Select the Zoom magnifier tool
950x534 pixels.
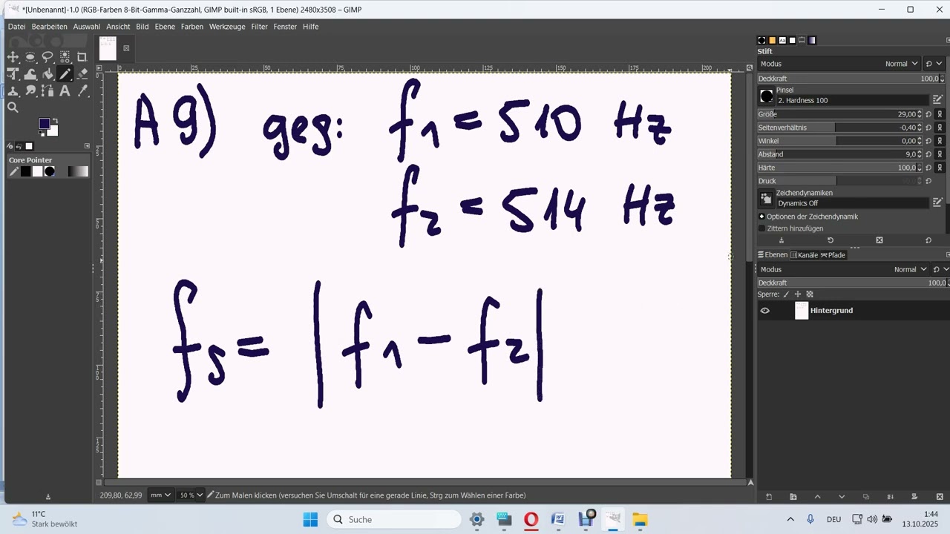(x=13, y=108)
